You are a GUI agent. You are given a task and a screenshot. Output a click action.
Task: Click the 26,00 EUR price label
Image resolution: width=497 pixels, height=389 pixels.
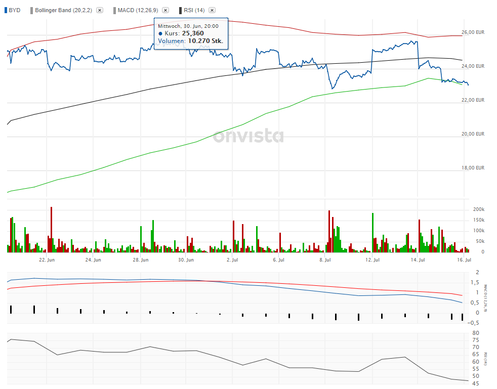tap(473, 32)
